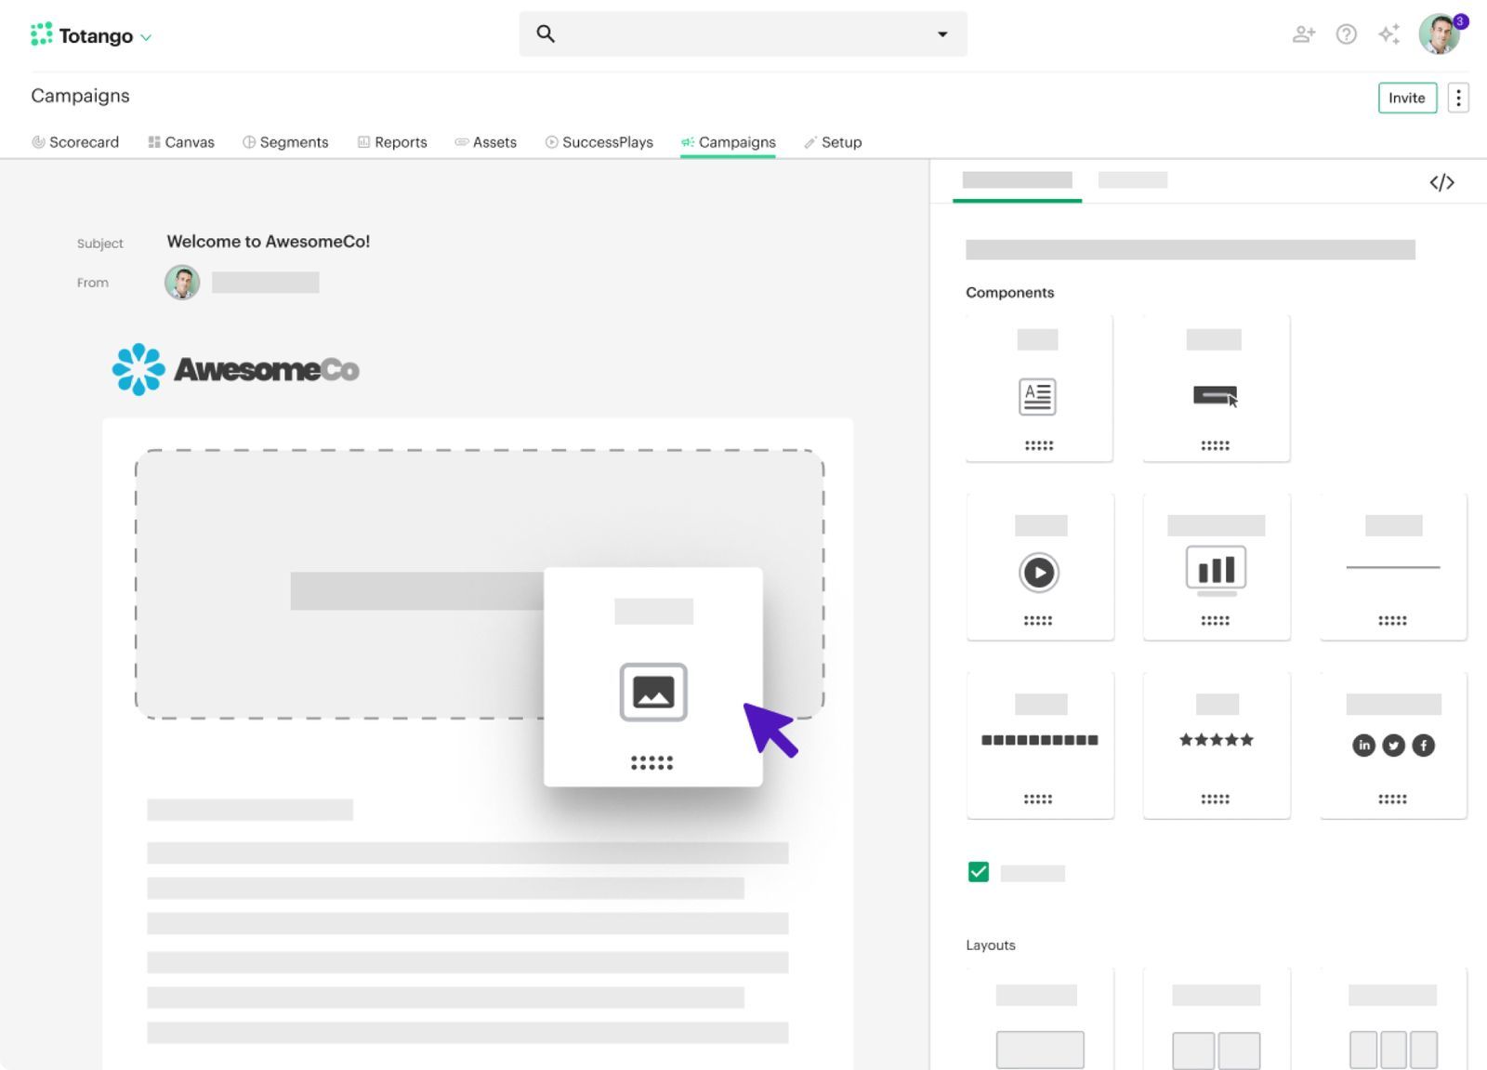This screenshot has width=1487, height=1070.
Task: Toggle the green checkbox below components
Action: click(x=978, y=872)
